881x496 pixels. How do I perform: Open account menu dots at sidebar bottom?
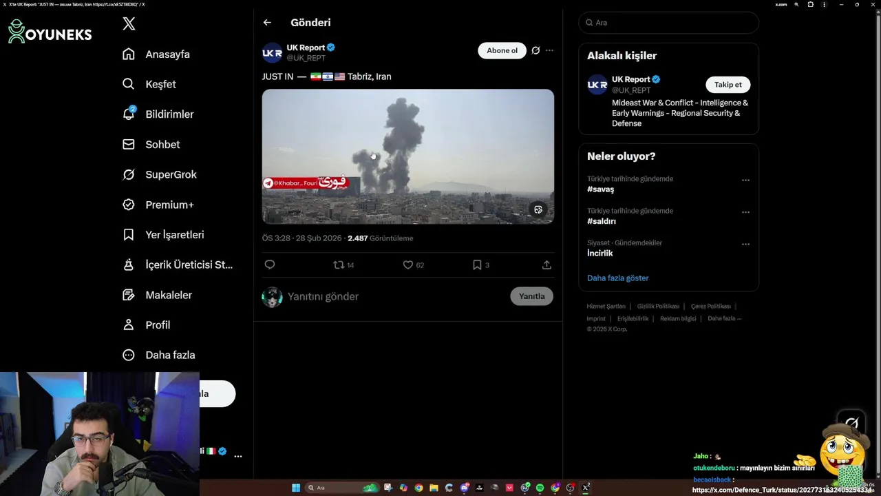[x=237, y=456]
